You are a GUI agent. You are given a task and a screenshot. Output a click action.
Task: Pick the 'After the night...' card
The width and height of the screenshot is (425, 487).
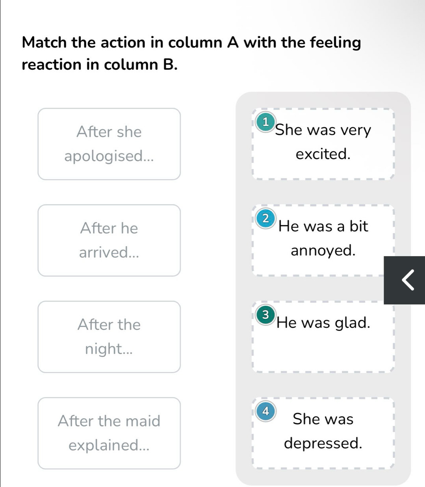point(109,337)
